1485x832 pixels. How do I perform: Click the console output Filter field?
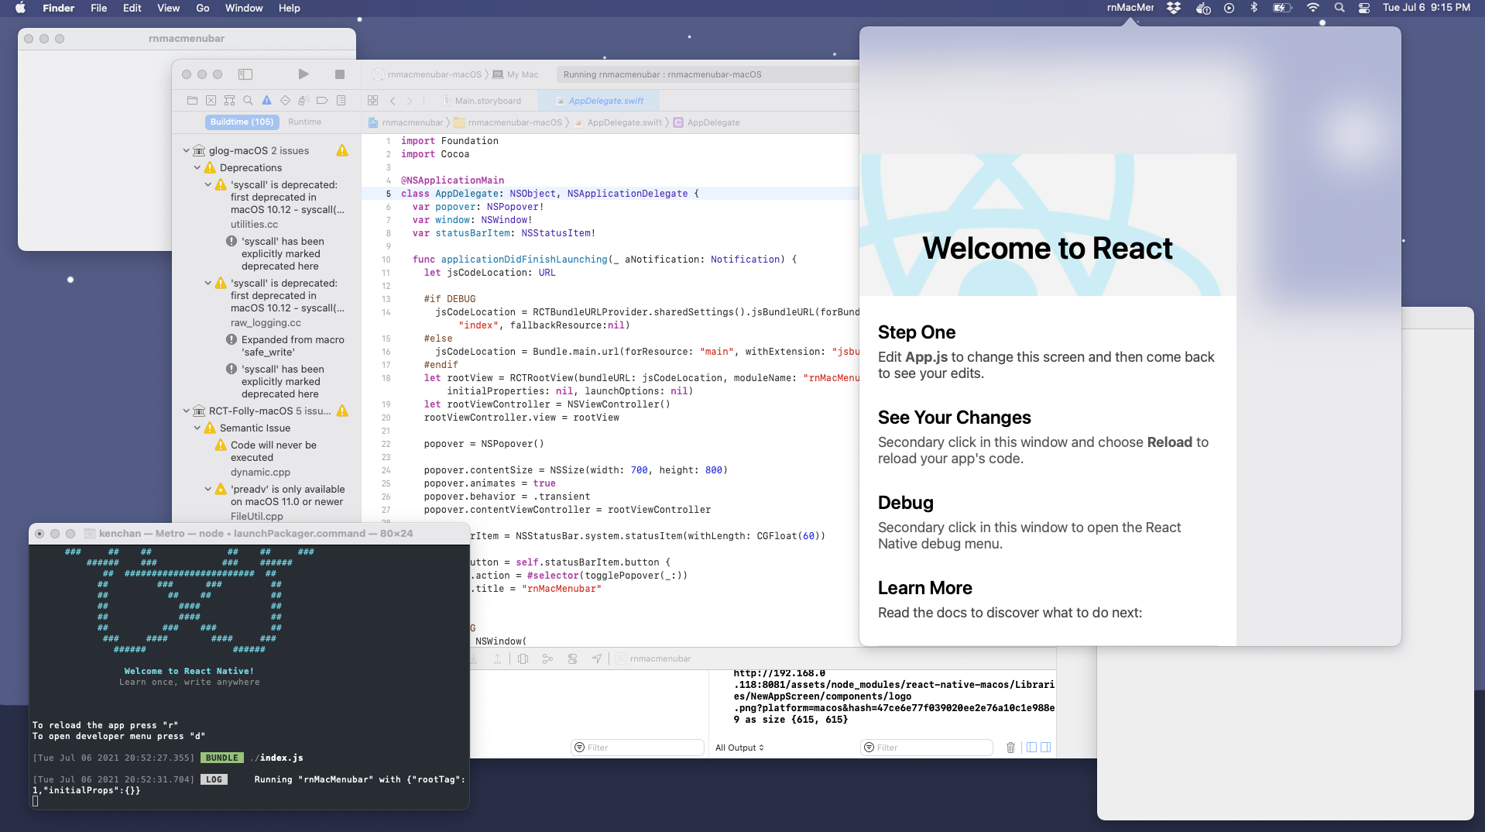click(x=927, y=748)
